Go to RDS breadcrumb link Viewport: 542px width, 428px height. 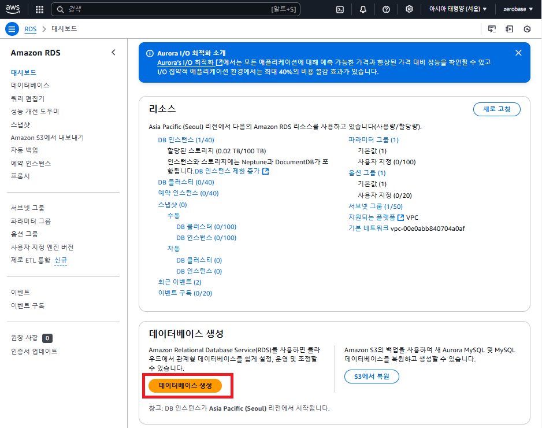(31, 29)
